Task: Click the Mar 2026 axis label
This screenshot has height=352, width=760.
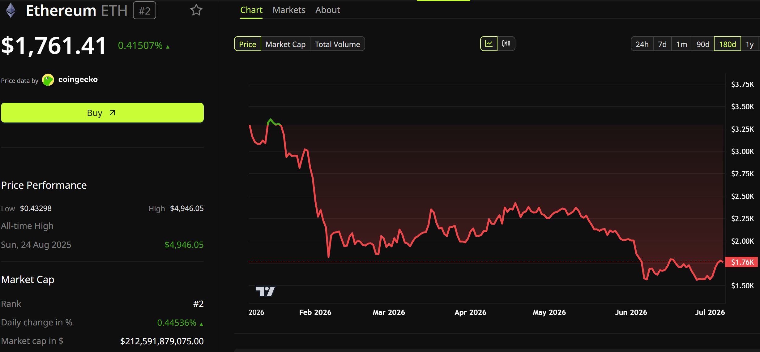Action: pos(389,312)
